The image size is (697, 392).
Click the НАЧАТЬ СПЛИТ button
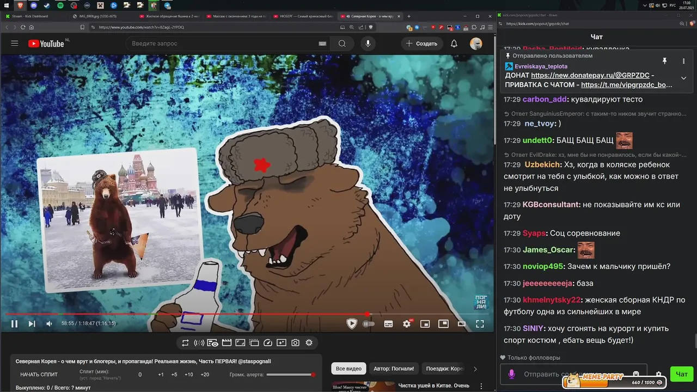point(39,375)
